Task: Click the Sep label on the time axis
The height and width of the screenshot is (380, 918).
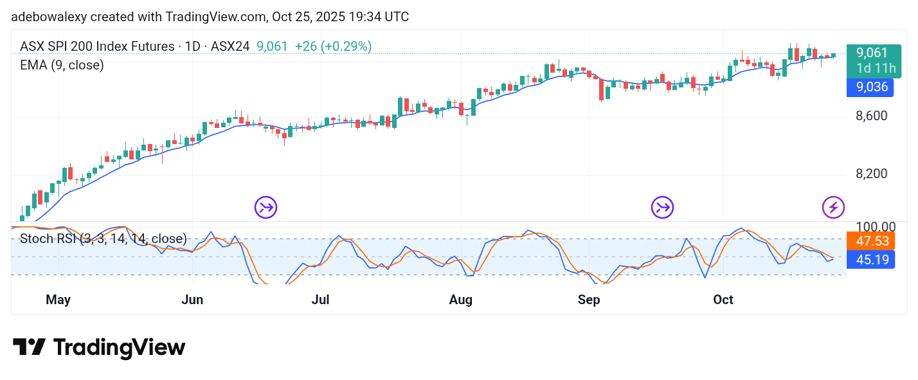Action: click(589, 300)
